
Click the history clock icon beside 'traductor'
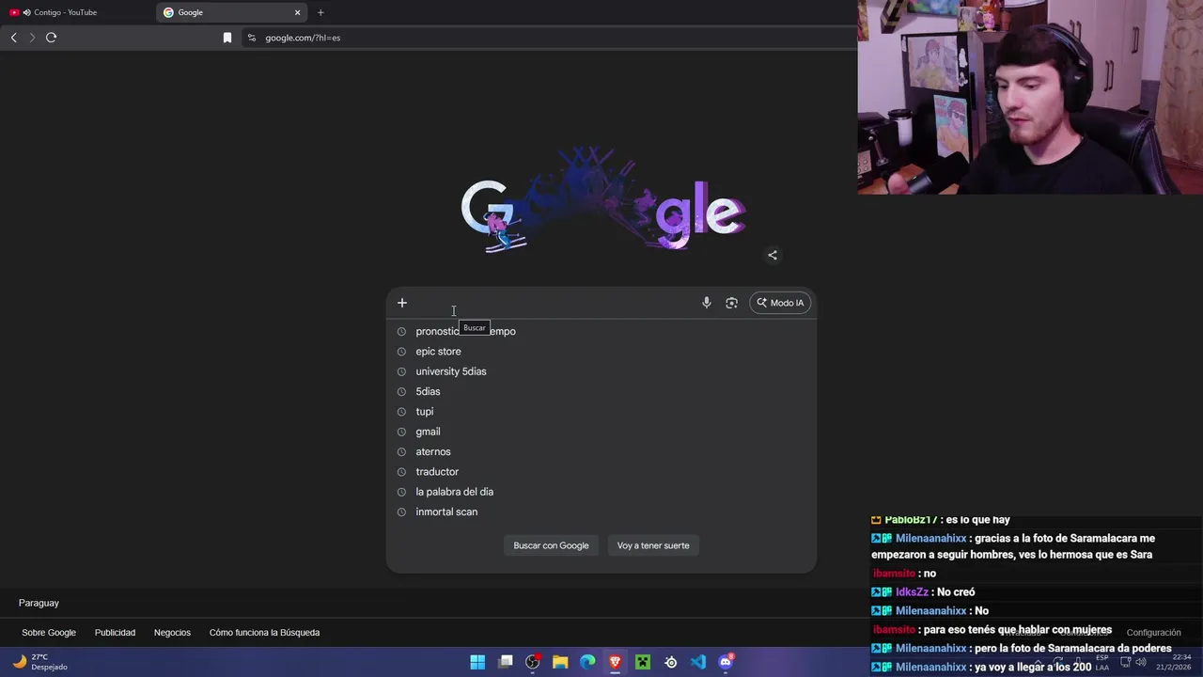(x=401, y=472)
